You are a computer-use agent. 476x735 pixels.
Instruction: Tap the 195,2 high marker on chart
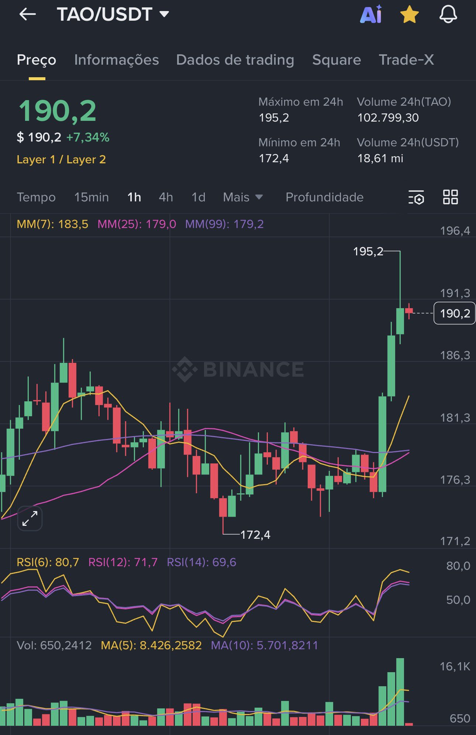(368, 252)
